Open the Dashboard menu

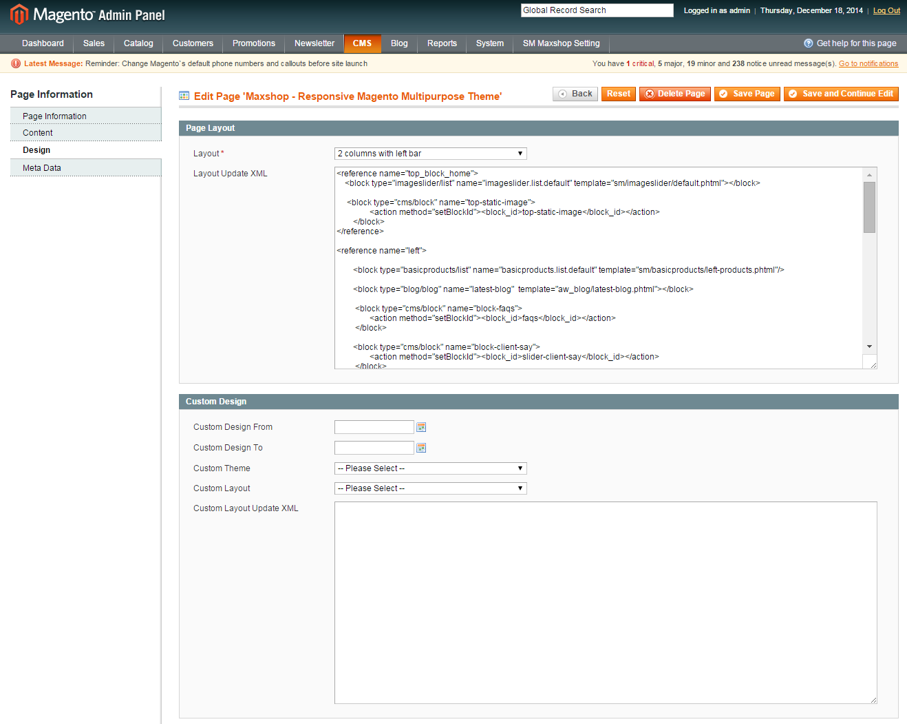(x=43, y=43)
